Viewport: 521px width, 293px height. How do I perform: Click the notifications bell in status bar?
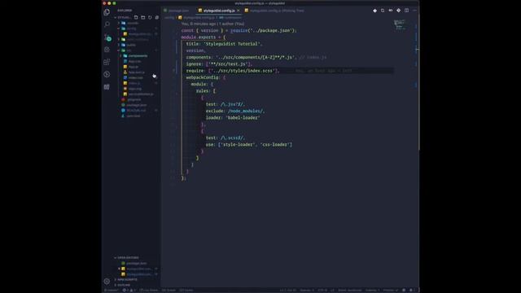[411, 291]
